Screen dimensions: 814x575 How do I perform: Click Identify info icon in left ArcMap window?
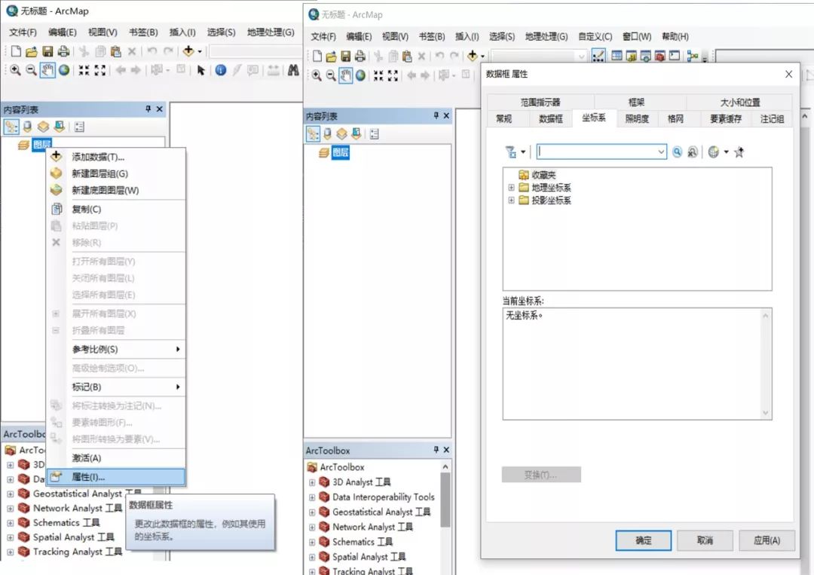tap(221, 70)
